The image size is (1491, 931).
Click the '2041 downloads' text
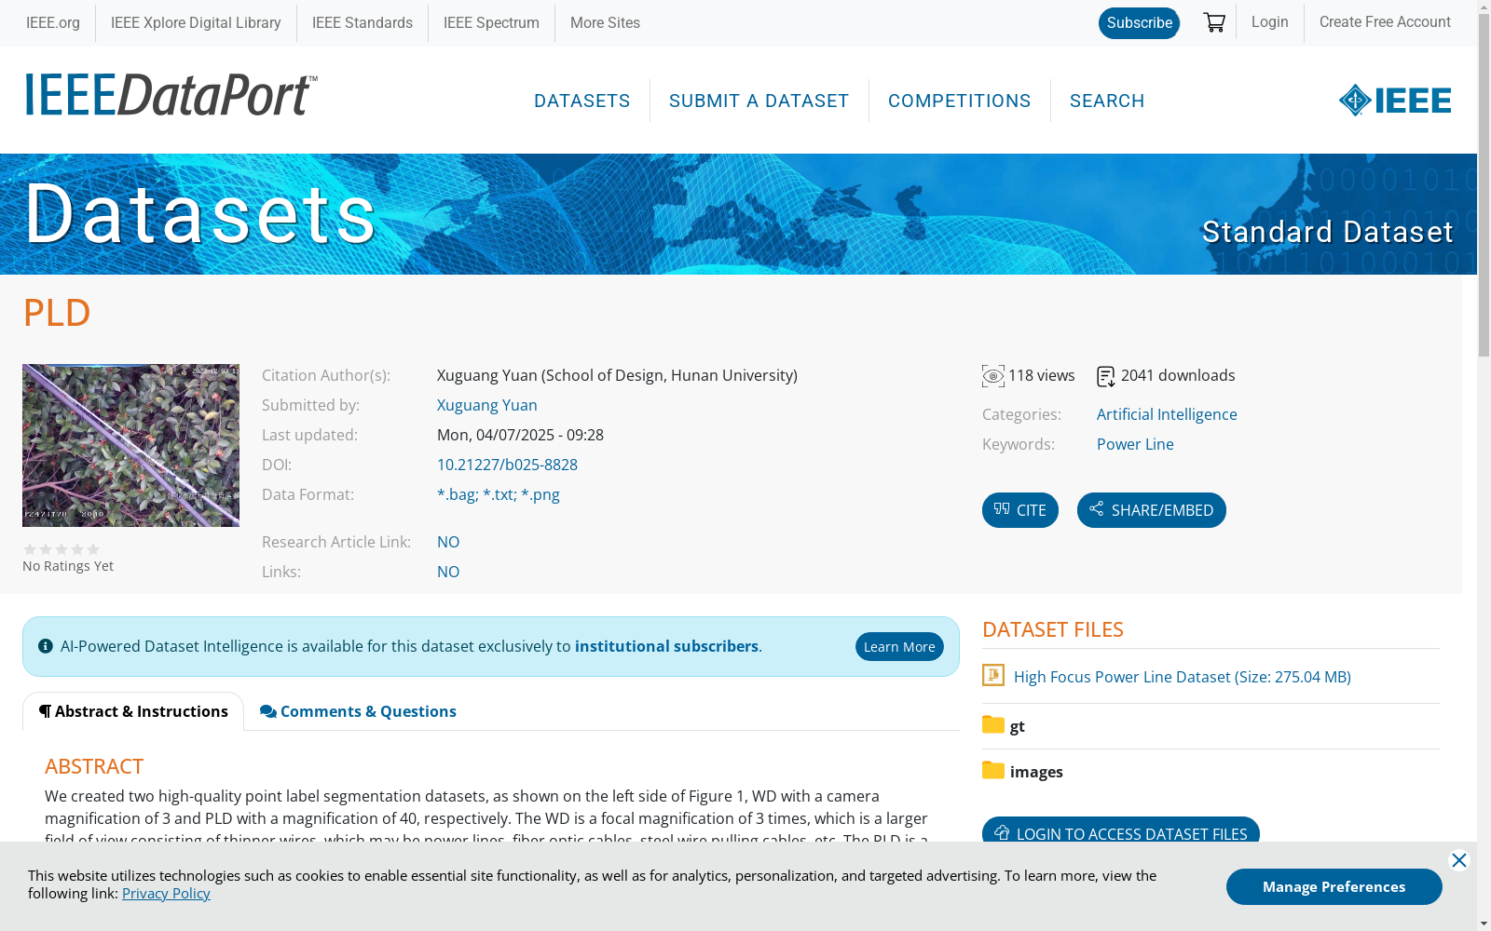[x=1178, y=375]
